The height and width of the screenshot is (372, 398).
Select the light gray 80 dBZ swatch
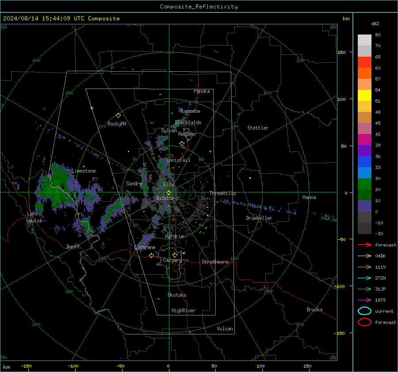tap(364, 40)
